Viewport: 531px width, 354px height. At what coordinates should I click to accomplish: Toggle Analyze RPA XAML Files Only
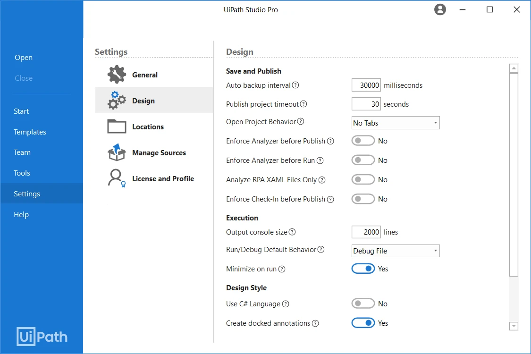point(363,179)
